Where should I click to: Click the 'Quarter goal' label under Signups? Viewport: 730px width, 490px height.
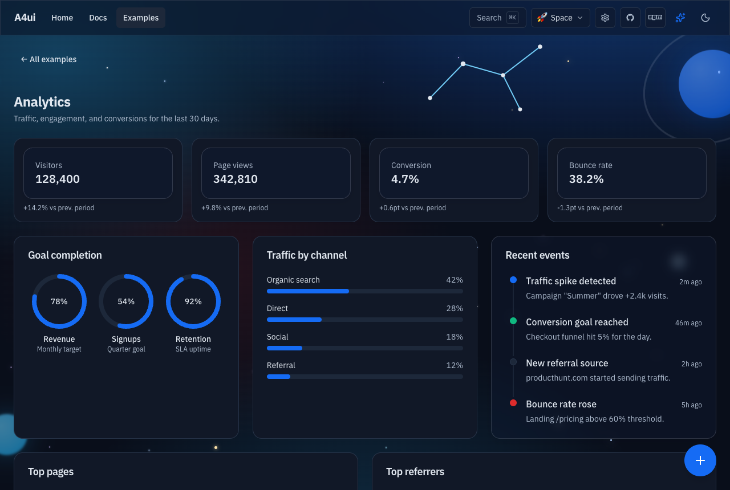pos(126,349)
